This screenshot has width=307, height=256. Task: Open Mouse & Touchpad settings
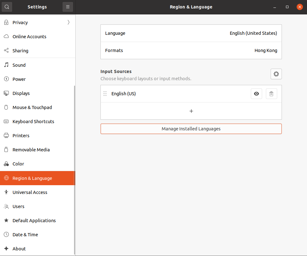(32, 107)
